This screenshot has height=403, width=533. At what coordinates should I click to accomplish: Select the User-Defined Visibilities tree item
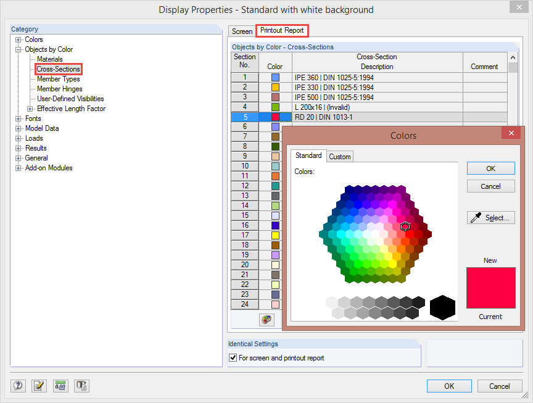(x=70, y=99)
